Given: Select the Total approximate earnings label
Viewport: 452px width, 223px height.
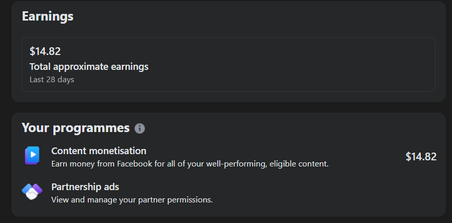Looking at the screenshot, I should pos(89,66).
